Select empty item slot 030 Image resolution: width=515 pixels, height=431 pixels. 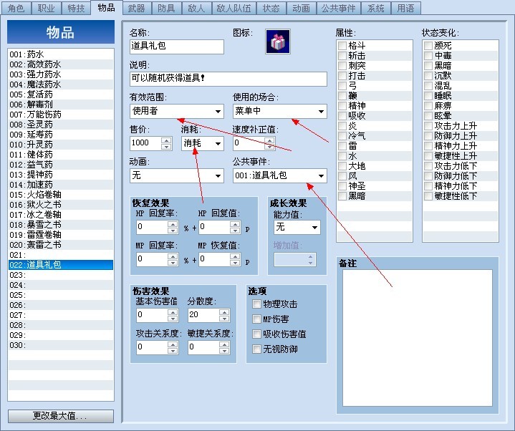61,345
